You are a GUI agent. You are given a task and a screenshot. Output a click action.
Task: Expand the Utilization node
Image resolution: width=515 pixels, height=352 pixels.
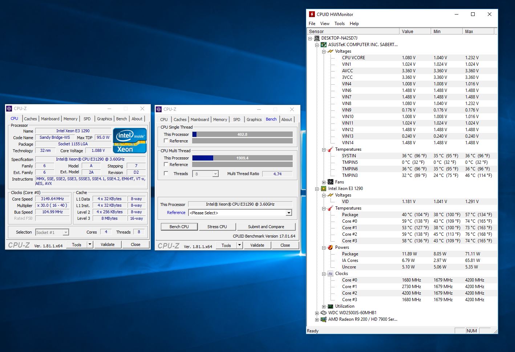(x=324, y=306)
